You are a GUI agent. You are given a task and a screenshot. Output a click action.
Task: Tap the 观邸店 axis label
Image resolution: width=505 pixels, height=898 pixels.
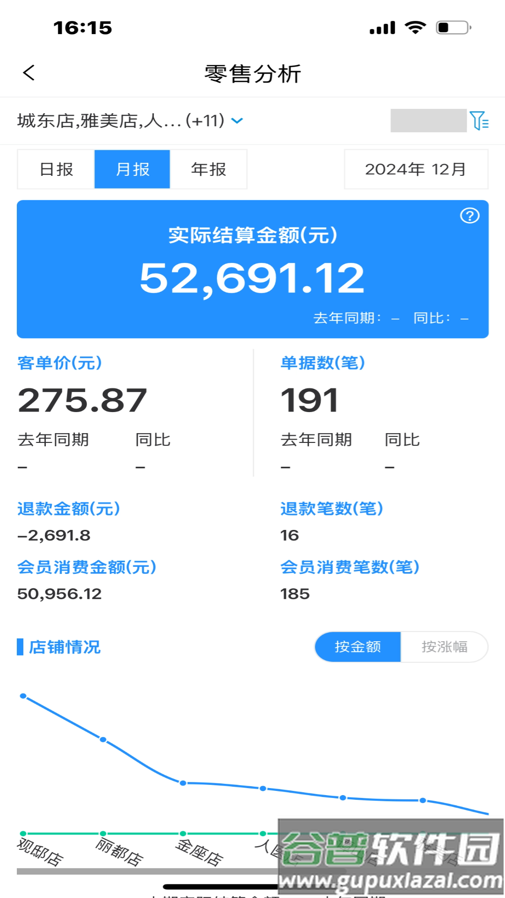point(40,852)
